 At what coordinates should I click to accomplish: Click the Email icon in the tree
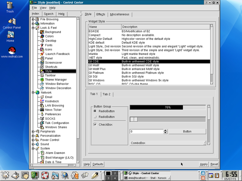tap(42, 97)
